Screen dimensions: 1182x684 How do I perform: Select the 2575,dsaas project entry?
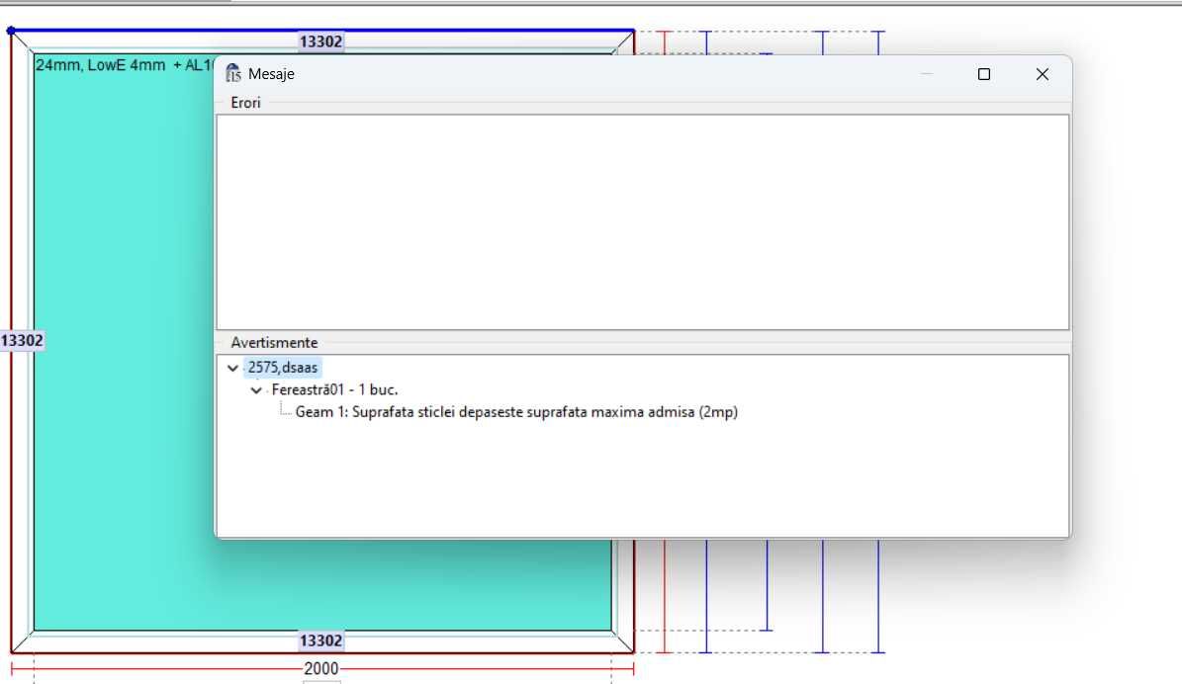(x=283, y=368)
